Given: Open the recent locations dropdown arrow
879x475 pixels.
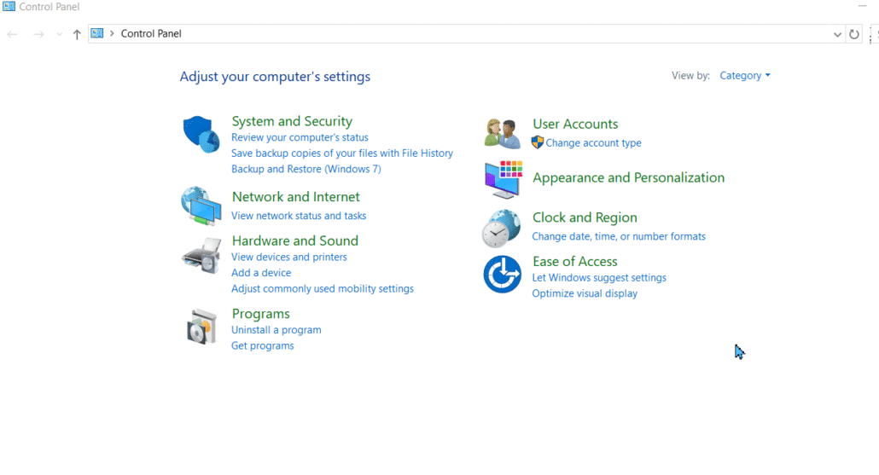Looking at the screenshot, I should point(59,34).
